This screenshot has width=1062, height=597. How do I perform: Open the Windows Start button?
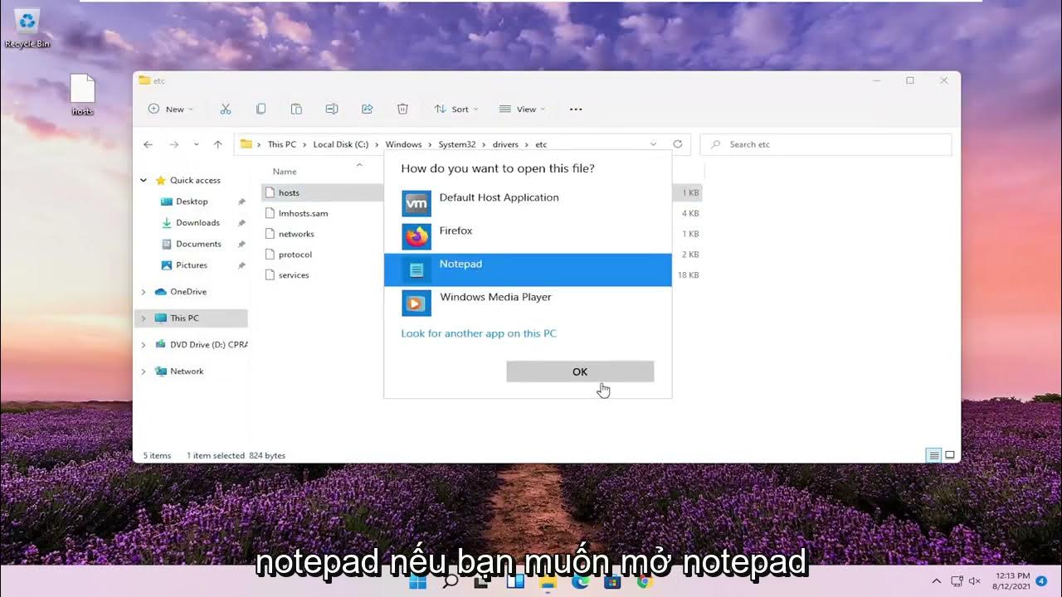click(x=418, y=581)
